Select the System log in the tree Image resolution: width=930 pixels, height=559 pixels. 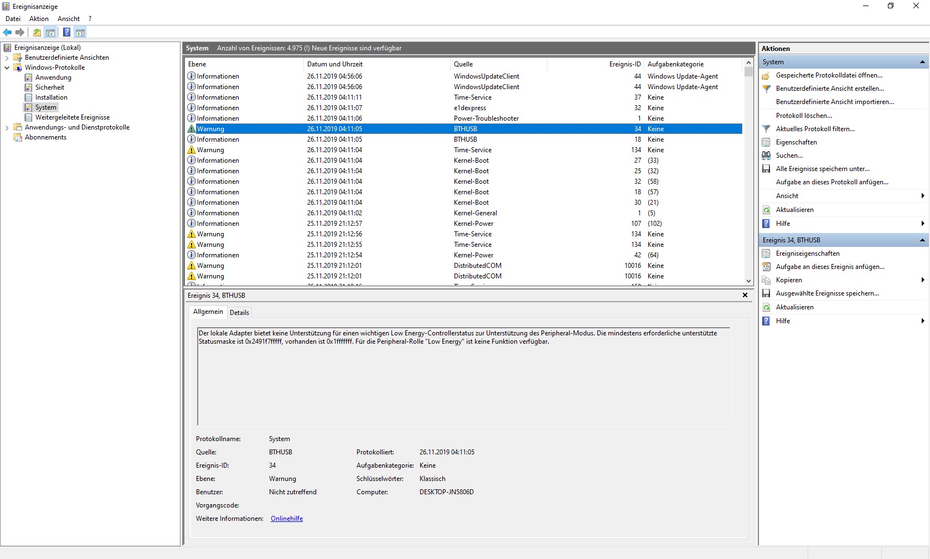(46, 107)
